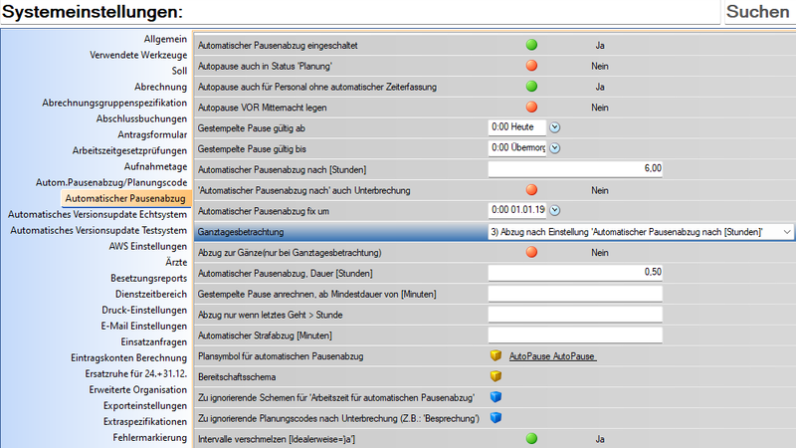Screen dimensions: 796x448
Task: Open Gestempelte Pause gültig ab time dropdown
Action: pos(555,127)
